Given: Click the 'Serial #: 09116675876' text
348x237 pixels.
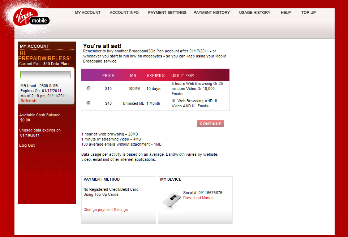Looking at the screenshot, I should point(203,193).
